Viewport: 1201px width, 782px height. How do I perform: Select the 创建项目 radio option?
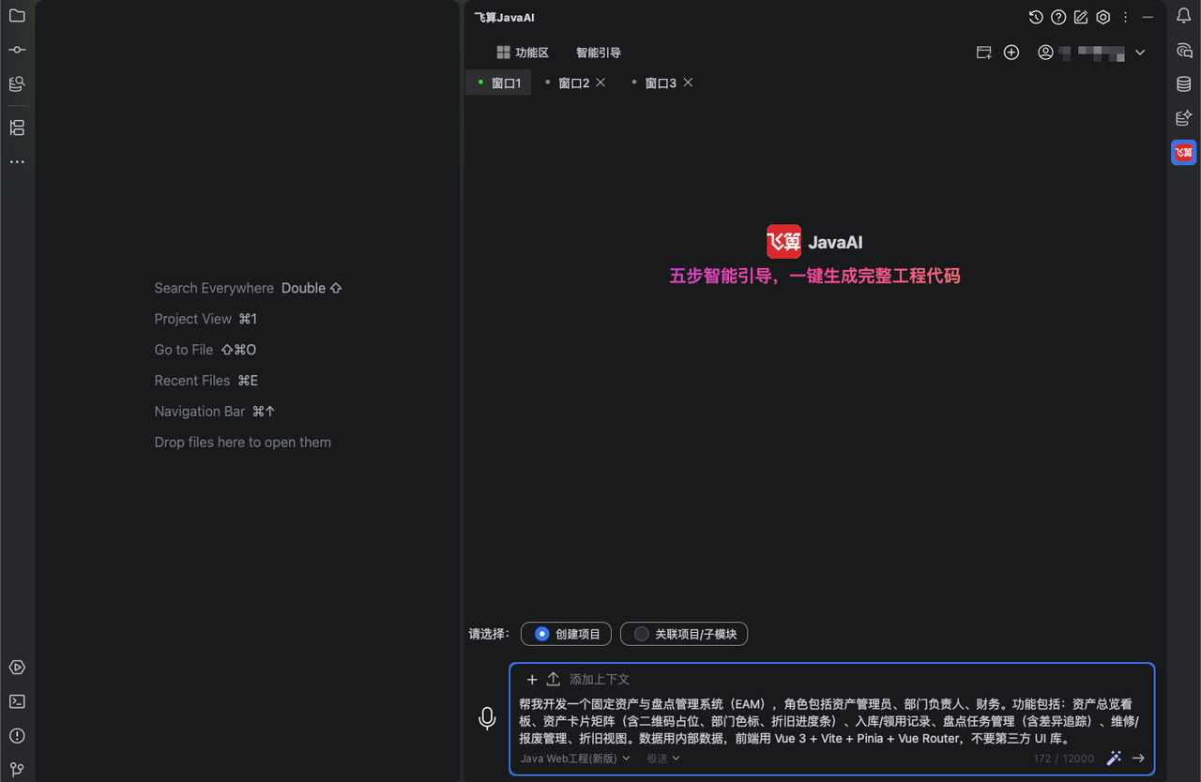(x=566, y=634)
